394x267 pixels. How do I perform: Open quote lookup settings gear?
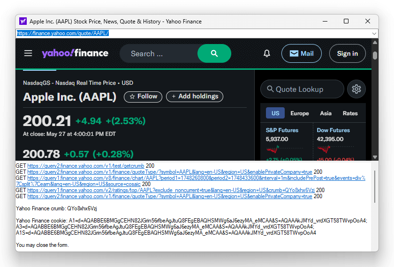[x=356, y=89]
